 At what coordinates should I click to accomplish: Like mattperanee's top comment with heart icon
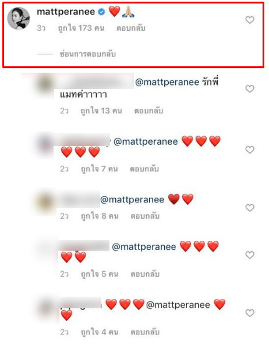(x=250, y=20)
